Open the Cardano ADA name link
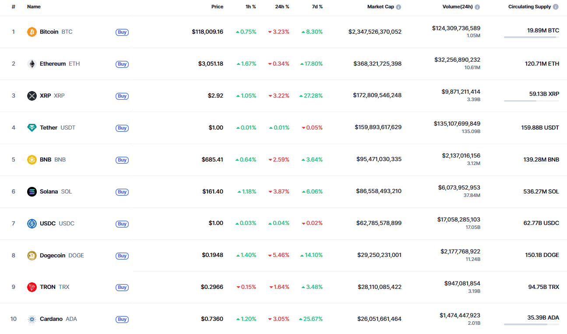 point(58,319)
